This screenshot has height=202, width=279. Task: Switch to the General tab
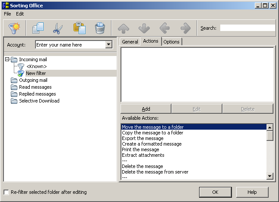pyautogui.click(x=130, y=42)
